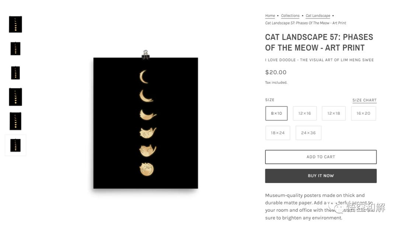Select the fifth product thumbnail
This screenshot has width=398, height=225.
(x=15, y=121)
